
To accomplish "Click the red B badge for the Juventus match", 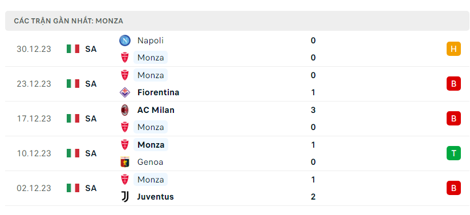I will pos(453,188).
